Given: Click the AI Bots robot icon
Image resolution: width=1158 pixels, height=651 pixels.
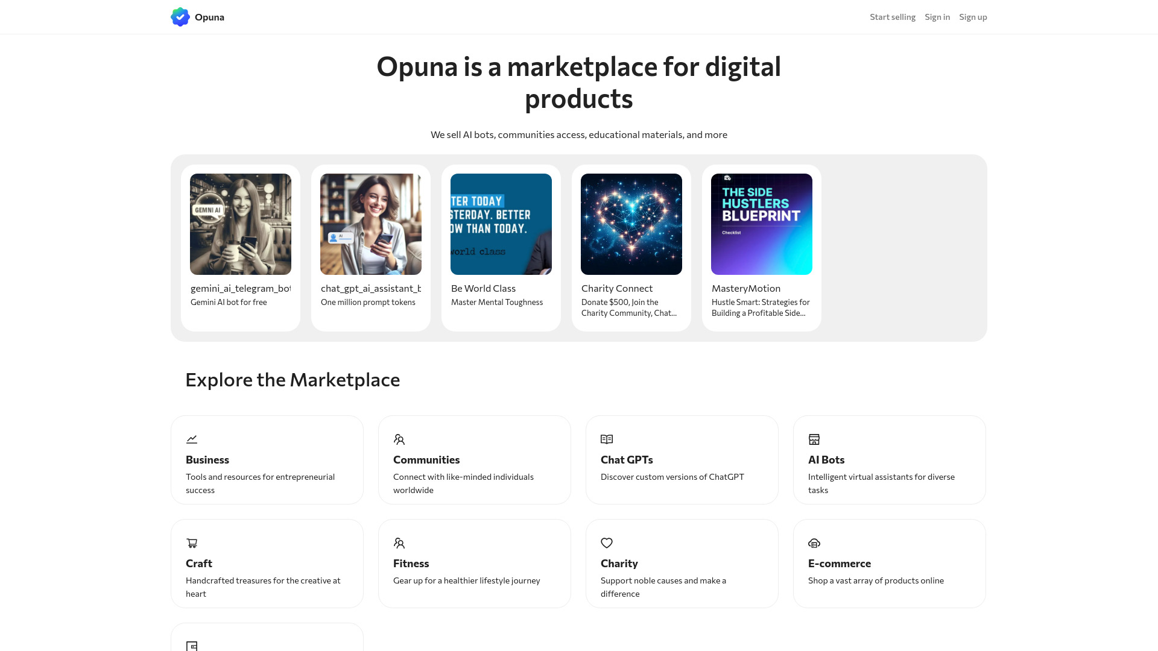Looking at the screenshot, I should click(814, 439).
